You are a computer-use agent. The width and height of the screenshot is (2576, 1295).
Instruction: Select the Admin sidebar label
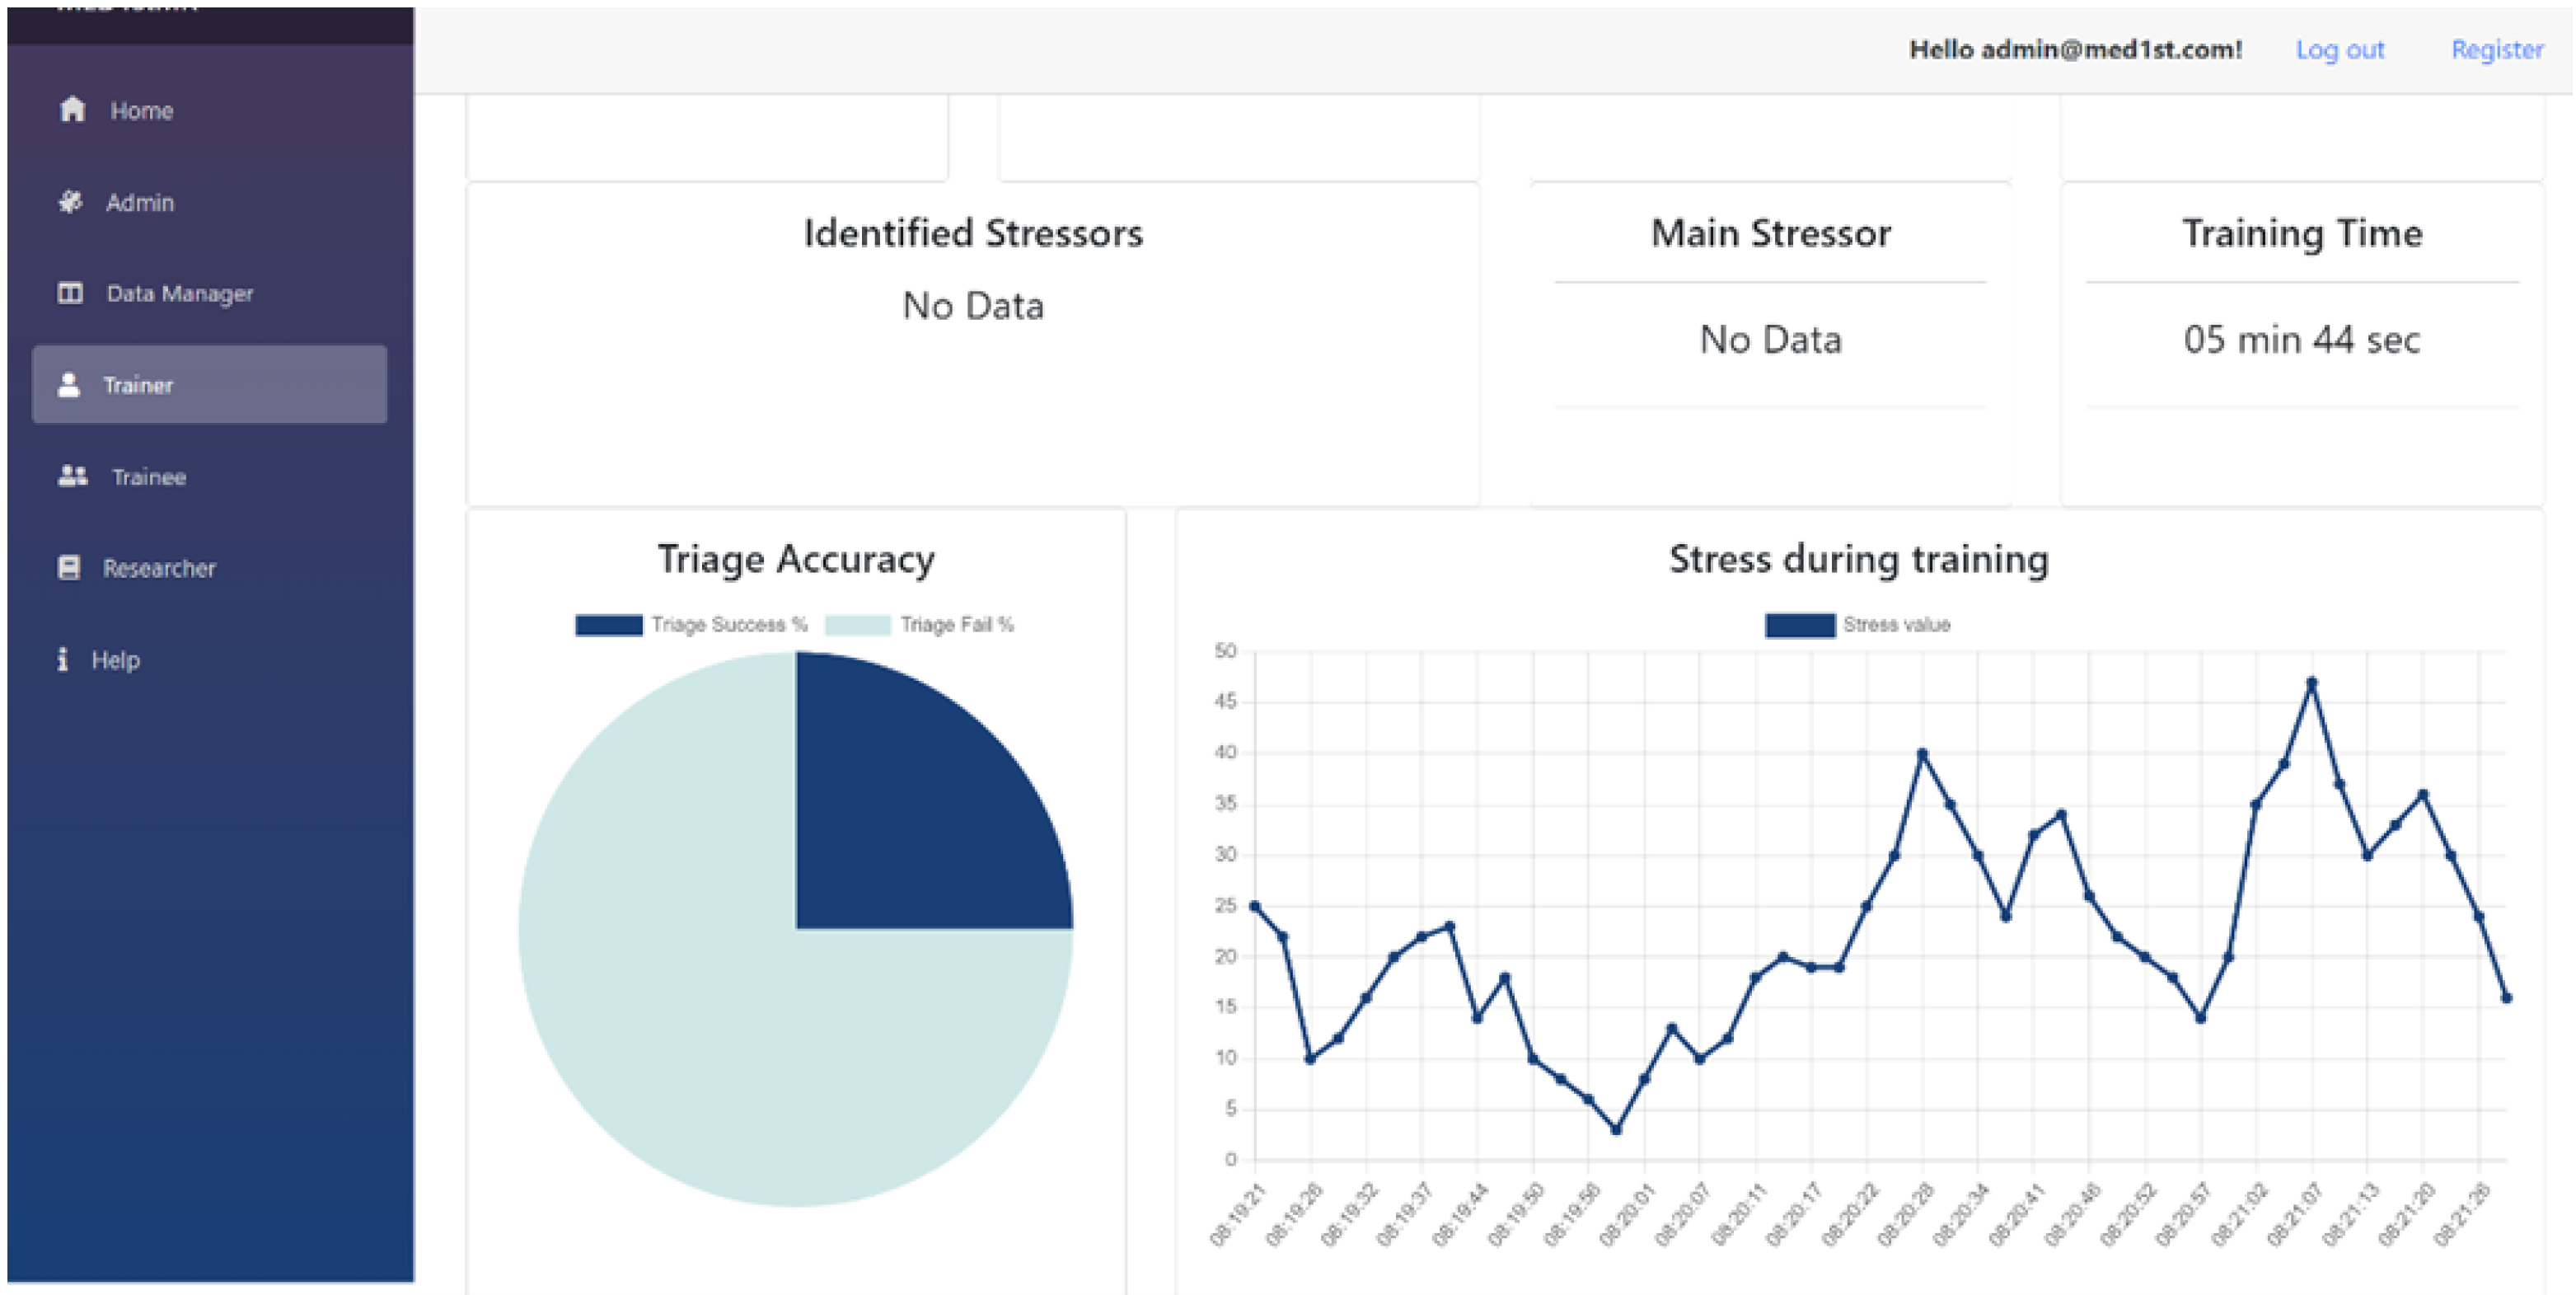(x=140, y=202)
